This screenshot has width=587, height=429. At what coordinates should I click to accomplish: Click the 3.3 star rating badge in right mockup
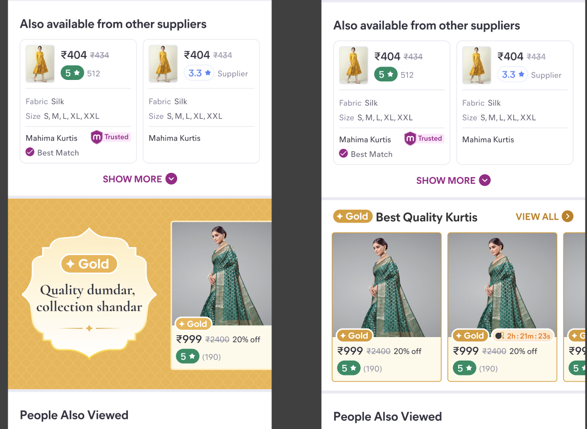coord(513,75)
